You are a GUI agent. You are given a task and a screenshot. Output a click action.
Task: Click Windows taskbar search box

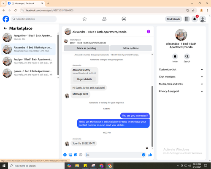pyautogui.click(x=36, y=166)
